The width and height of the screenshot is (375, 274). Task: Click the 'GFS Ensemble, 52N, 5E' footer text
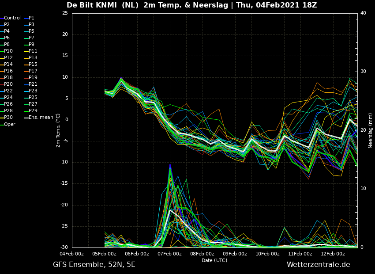[94, 265]
